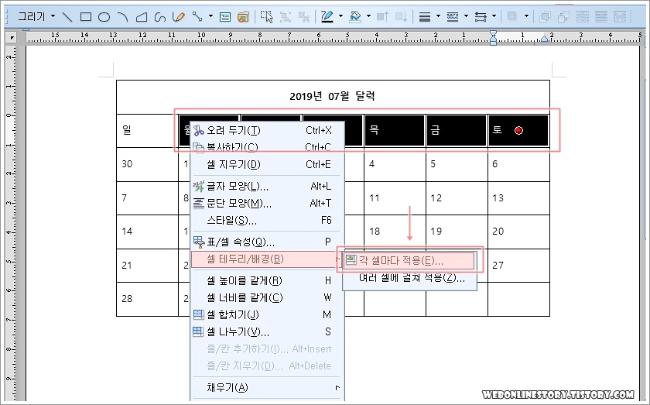Choose 각 셀마다 적용 submenu item
The height and width of the screenshot is (405, 650).
409,261
